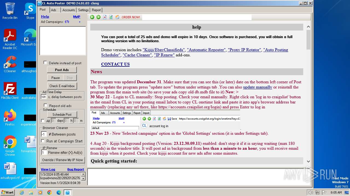
Task: Select CL Auto Poster taskbar button
Action: tap(67, 192)
